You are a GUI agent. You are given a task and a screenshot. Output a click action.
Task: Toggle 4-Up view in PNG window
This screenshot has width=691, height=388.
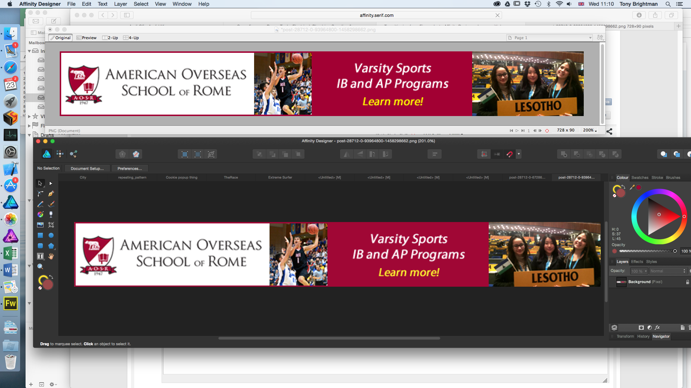131,38
